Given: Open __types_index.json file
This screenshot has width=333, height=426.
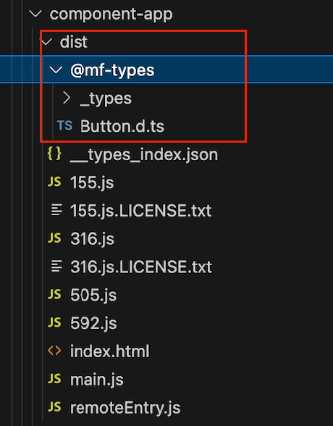Looking at the screenshot, I should (144, 155).
